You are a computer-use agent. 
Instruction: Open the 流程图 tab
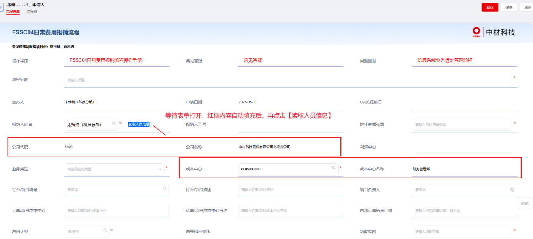point(32,12)
